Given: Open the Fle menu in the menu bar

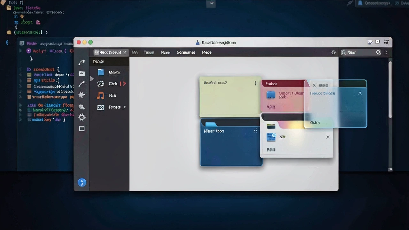Looking at the screenshot, I should (x=135, y=52).
